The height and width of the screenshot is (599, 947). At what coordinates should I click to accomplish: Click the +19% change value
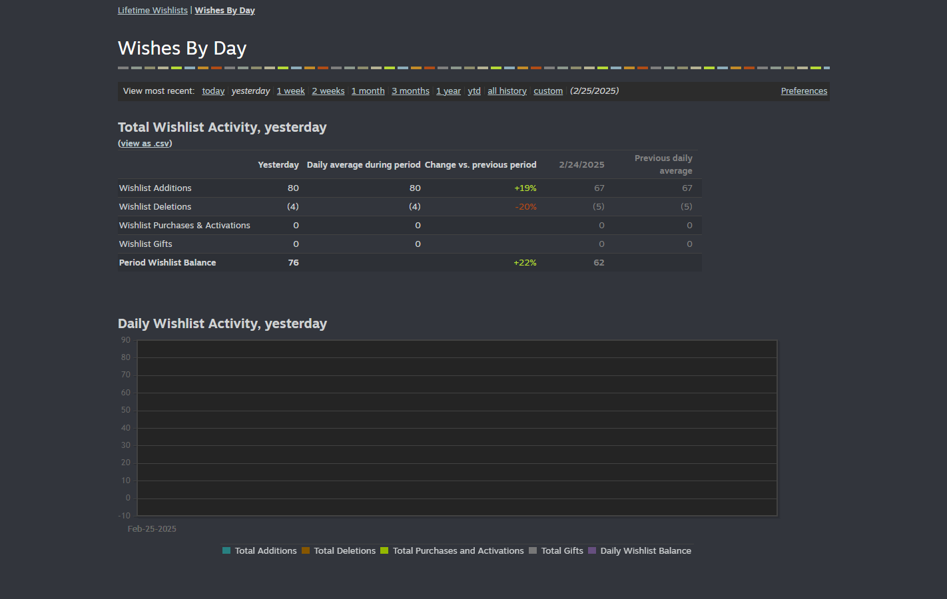click(x=525, y=188)
